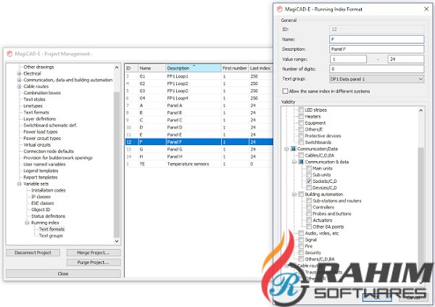
Task: Select the Panel G table row
Action: (x=199, y=150)
